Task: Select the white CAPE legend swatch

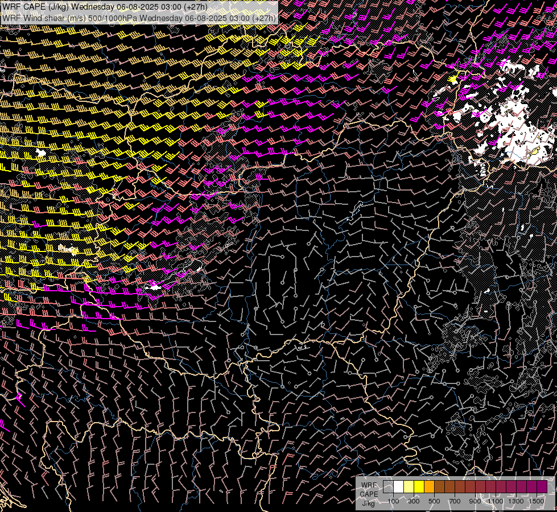Action: pos(399,486)
